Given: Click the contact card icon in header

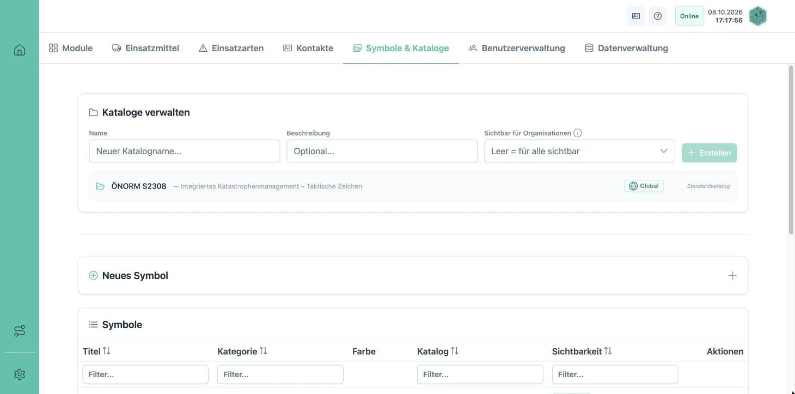Looking at the screenshot, I should click(x=636, y=16).
